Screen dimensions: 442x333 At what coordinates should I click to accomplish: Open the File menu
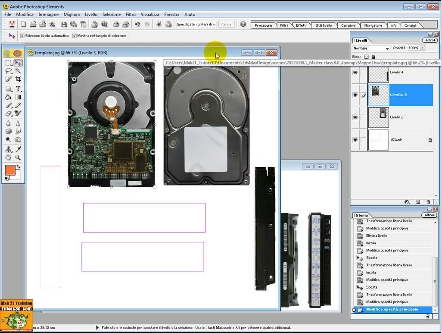pyautogui.click(x=8, y=14)
